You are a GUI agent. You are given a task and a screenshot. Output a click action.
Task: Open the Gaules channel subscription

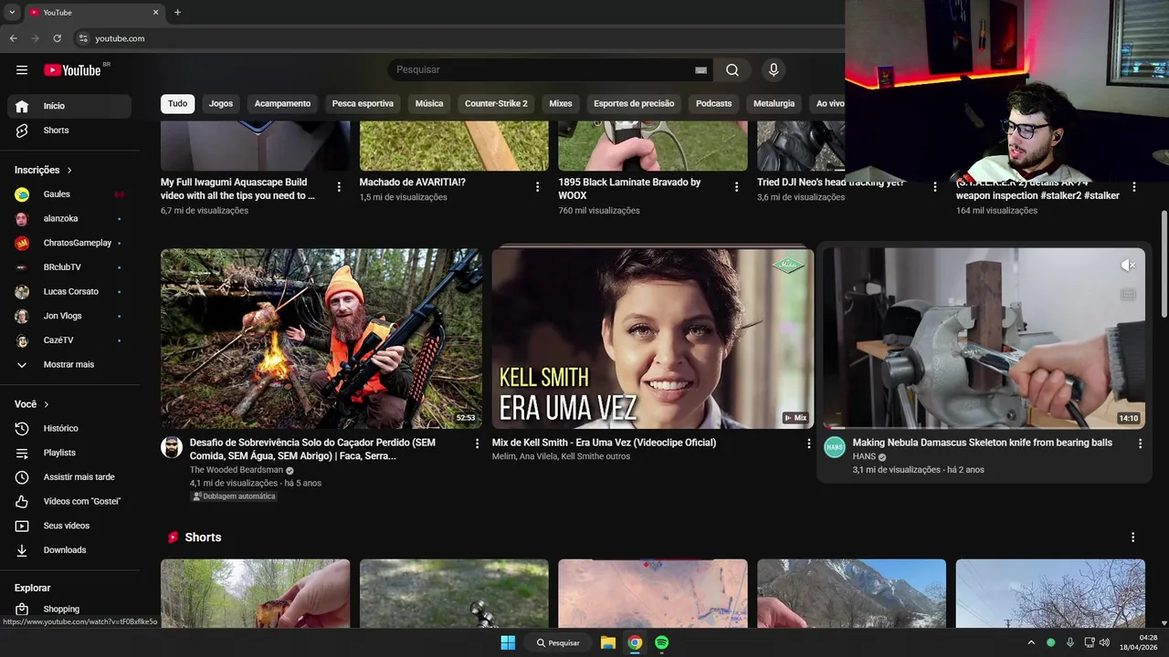click(x=69, y=194)
